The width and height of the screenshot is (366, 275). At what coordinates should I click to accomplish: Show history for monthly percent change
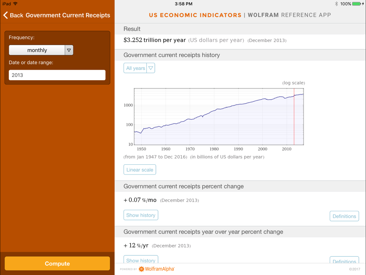(x=141, y=215)
